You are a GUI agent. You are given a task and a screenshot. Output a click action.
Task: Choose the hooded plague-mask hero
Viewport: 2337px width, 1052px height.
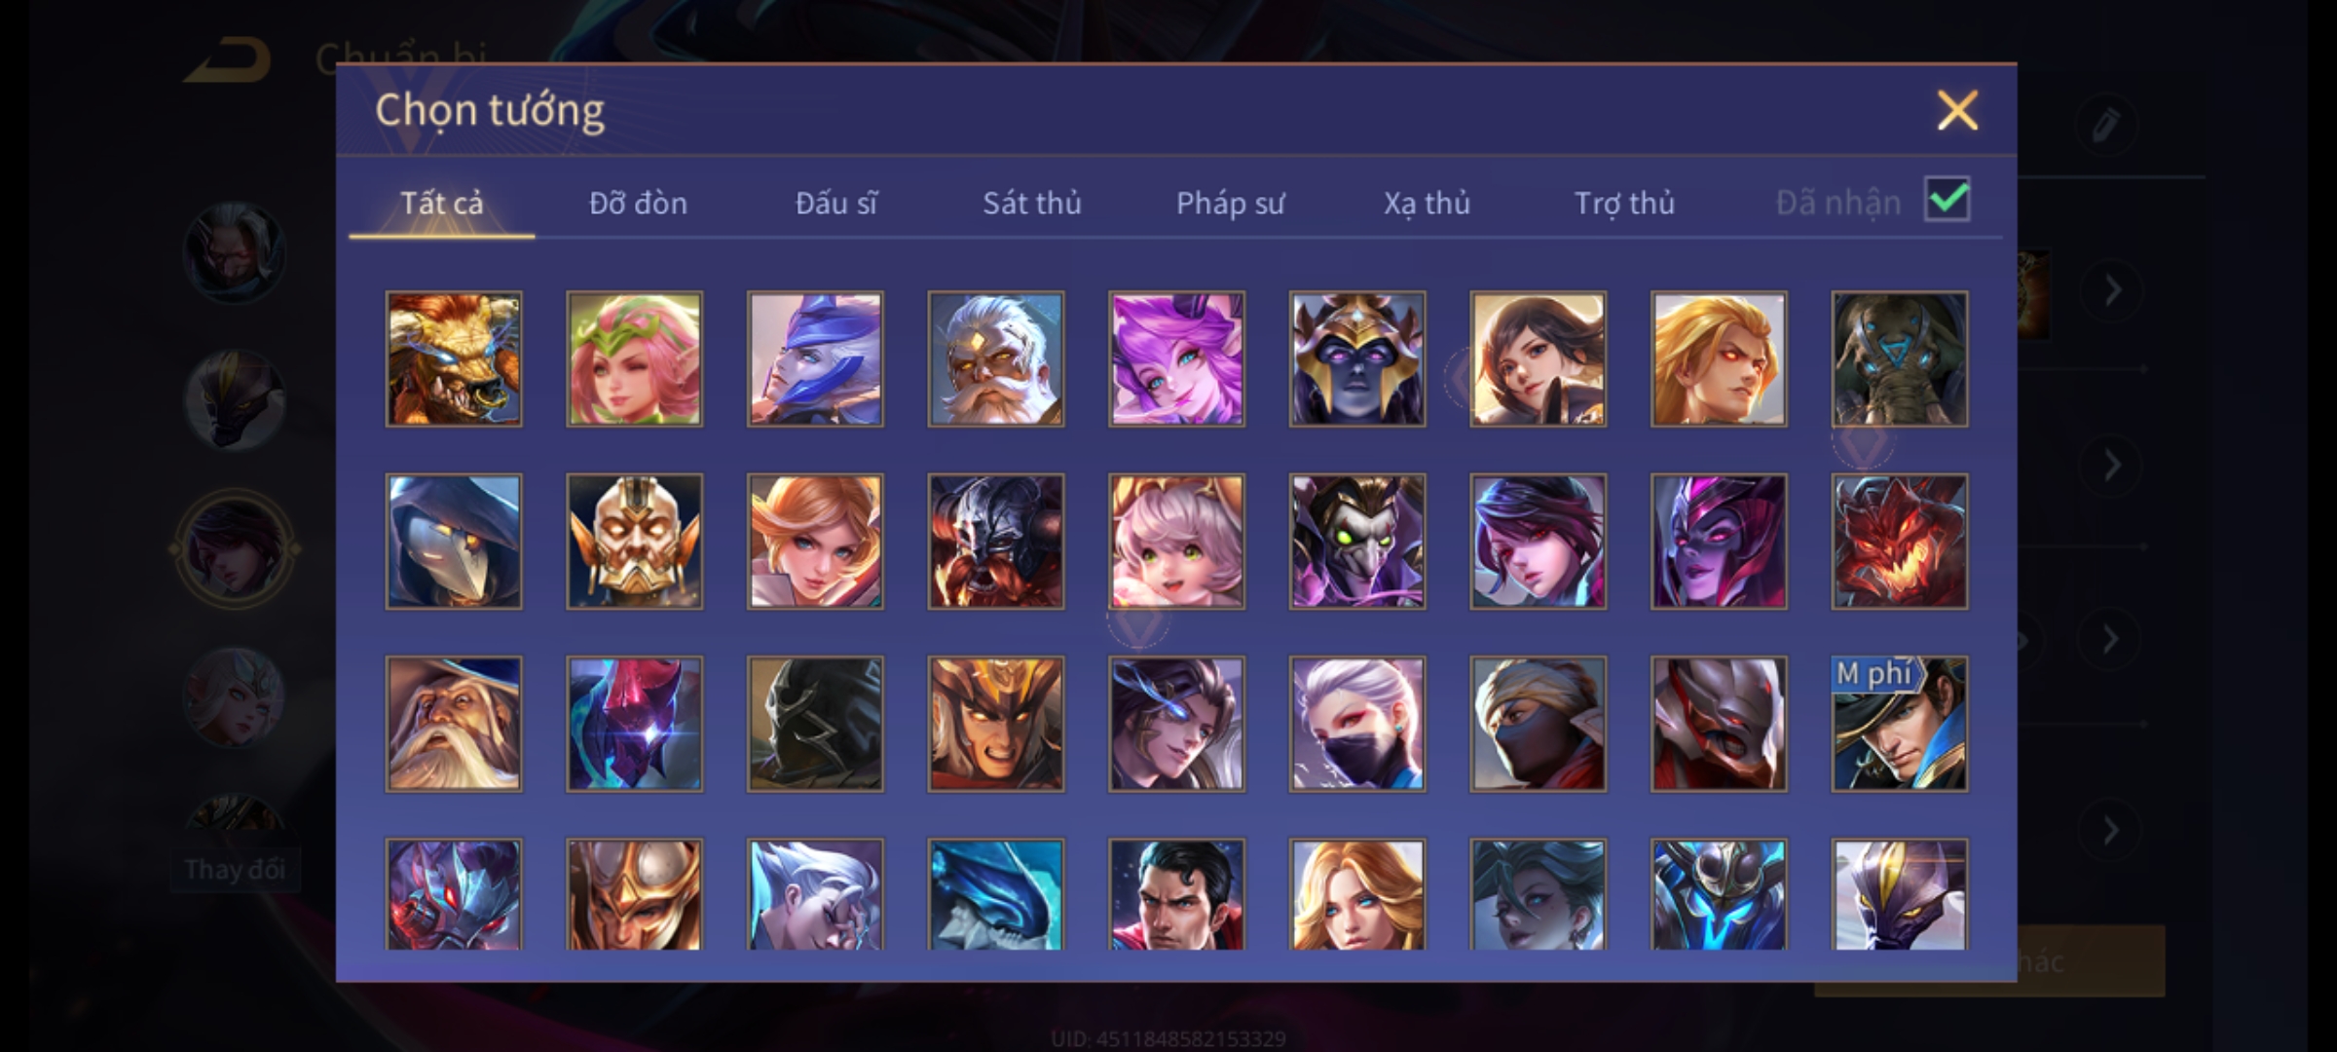point(454,542)
